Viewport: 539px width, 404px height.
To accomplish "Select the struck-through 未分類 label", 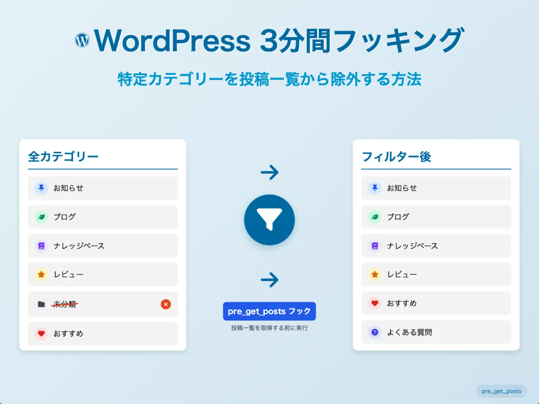I will 65,304.
